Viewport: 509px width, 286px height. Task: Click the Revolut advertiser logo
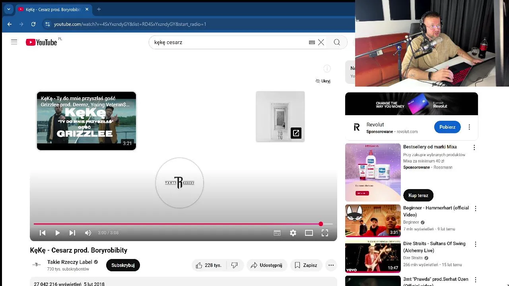pyautogui.click(x=357, y=127)
